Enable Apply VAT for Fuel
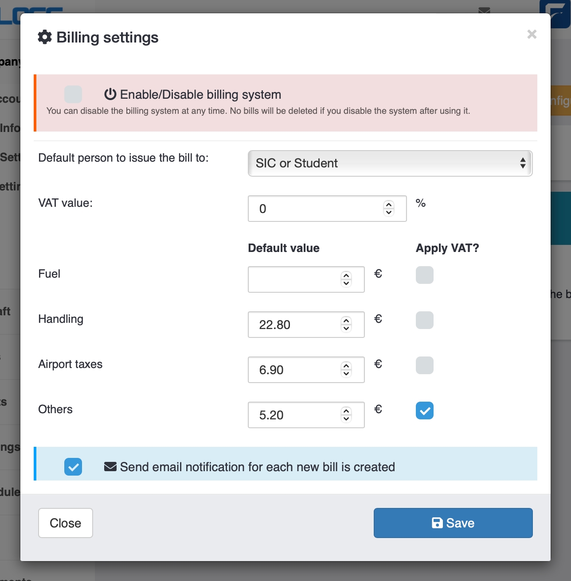The image size is (571, 581). coord(424,275)
